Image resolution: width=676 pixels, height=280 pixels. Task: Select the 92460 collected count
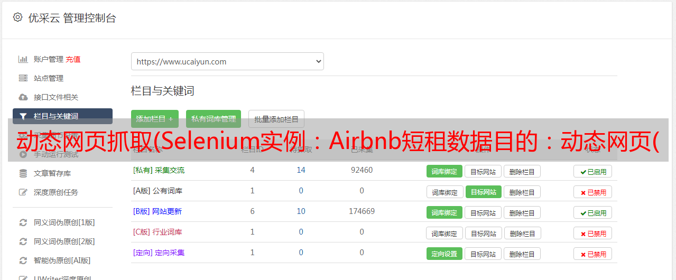(x=362, y=170)
